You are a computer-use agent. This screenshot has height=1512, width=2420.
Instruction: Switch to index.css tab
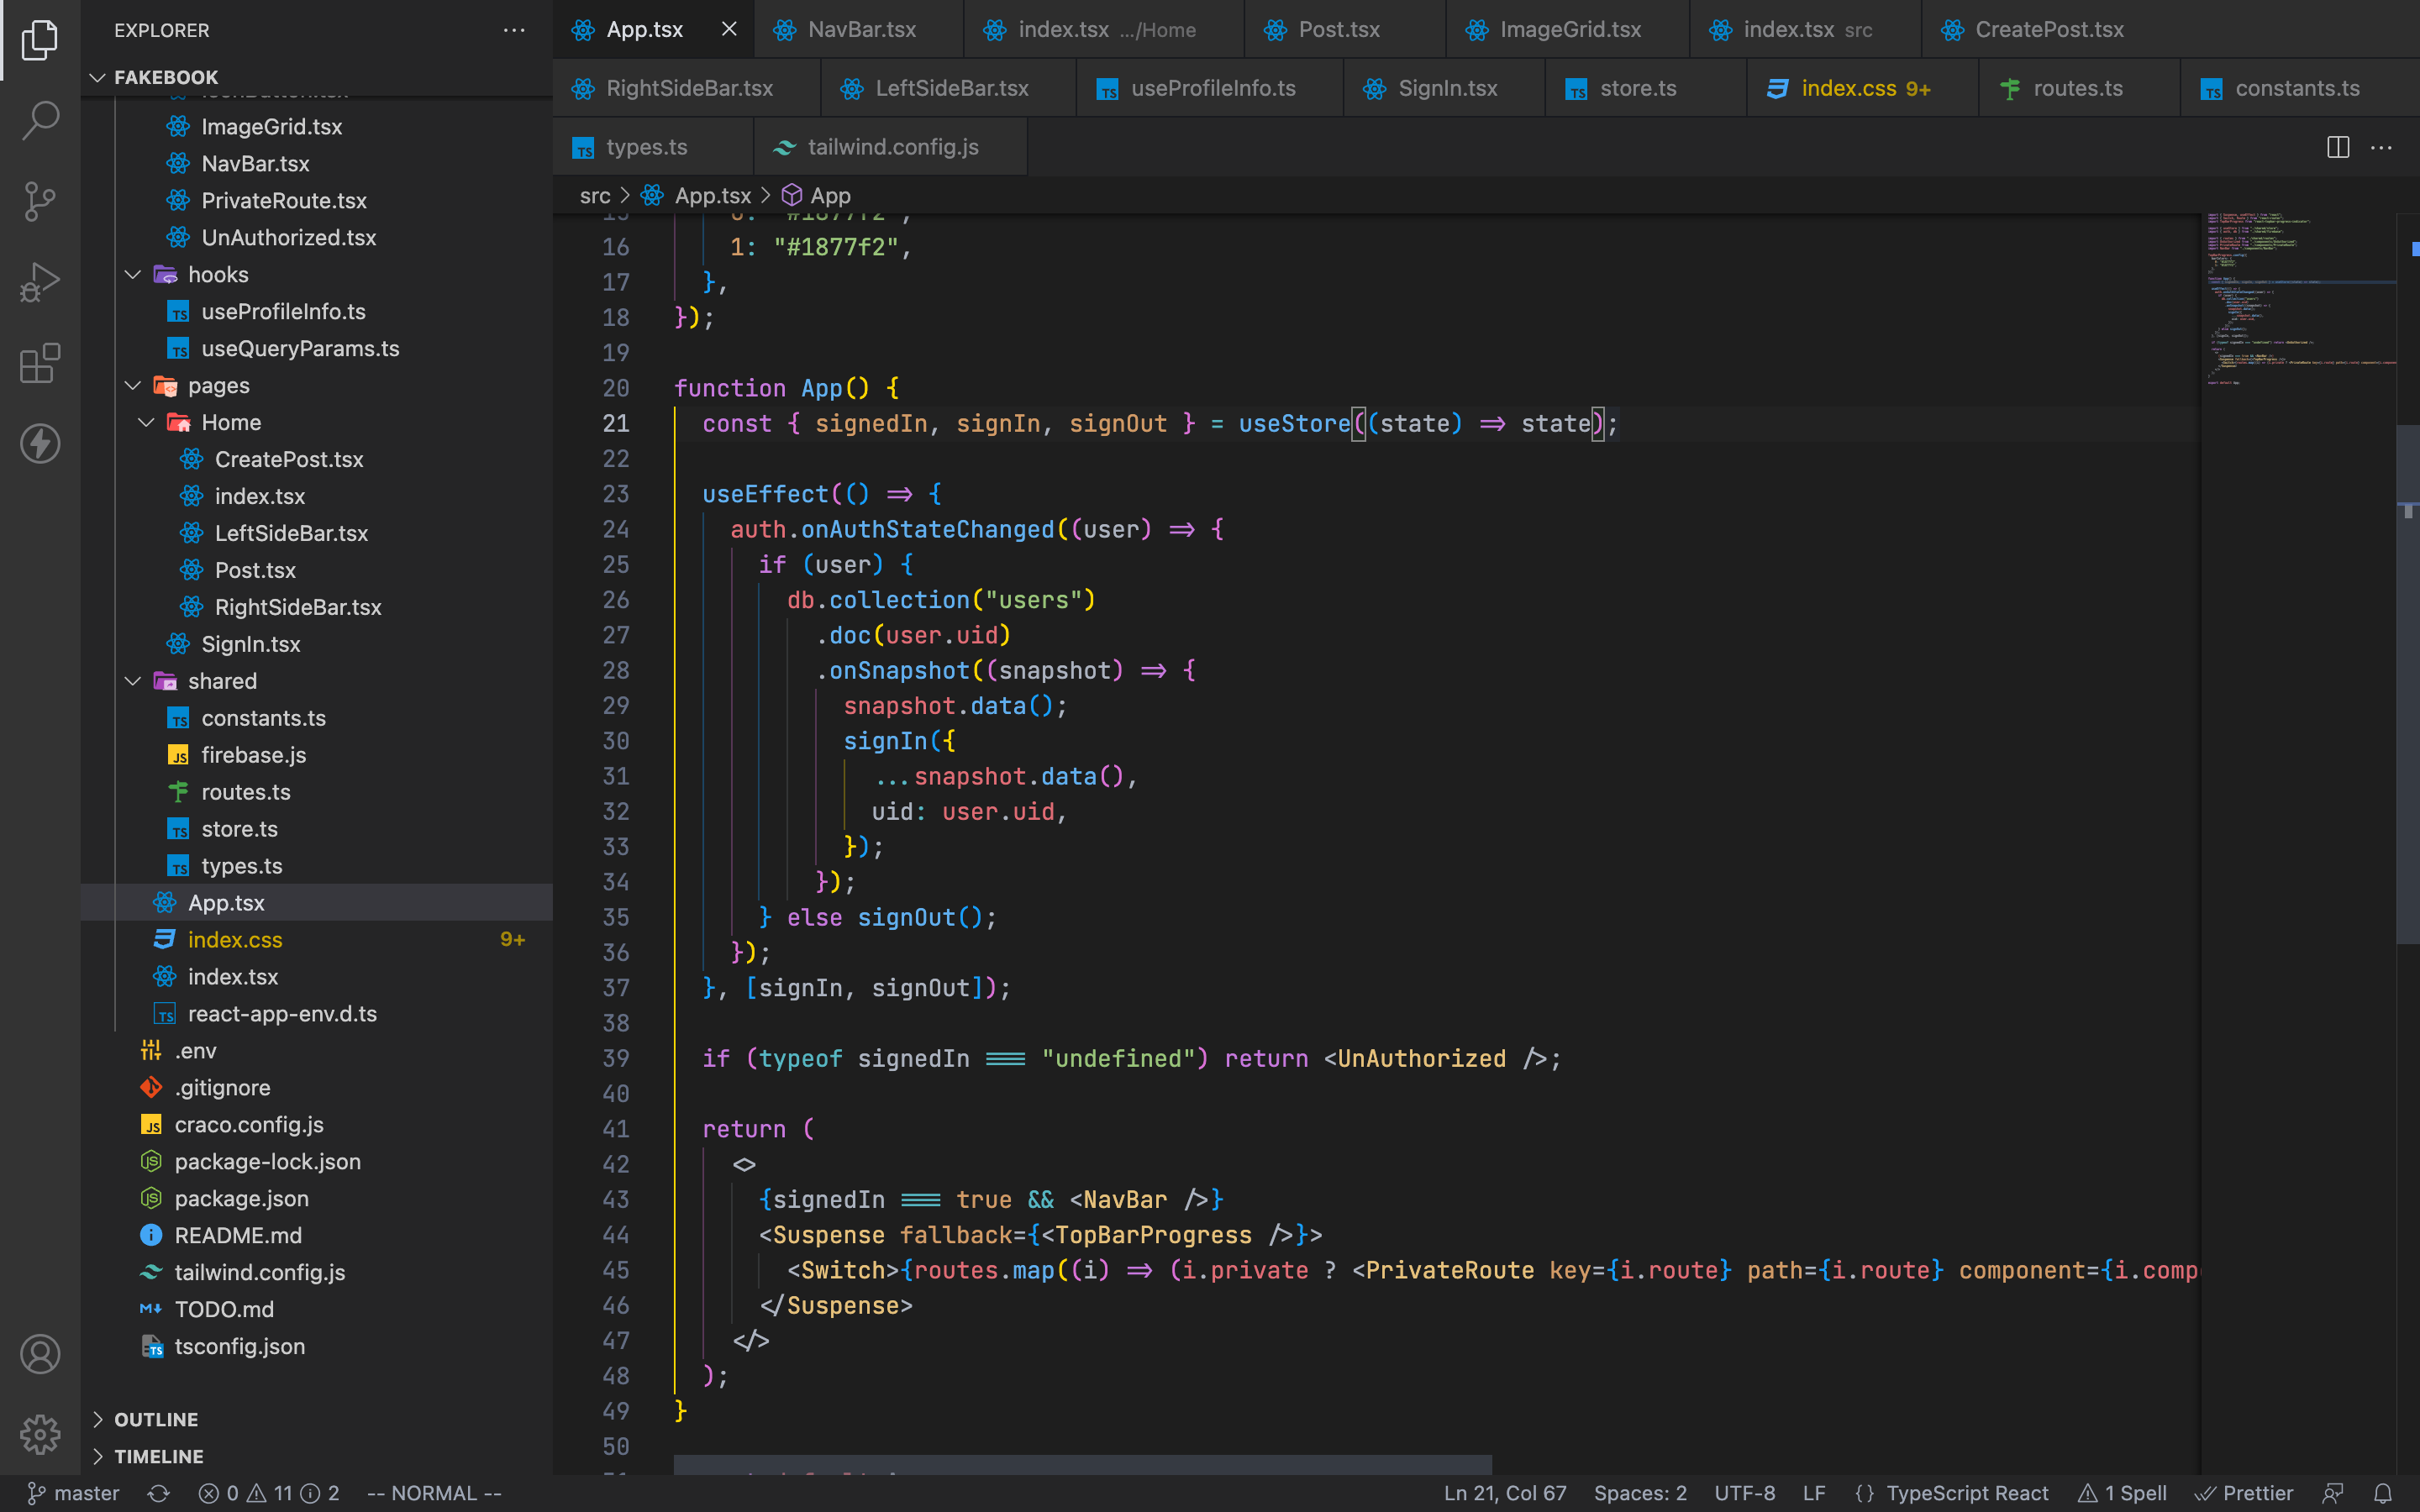tap(1862, 88)
